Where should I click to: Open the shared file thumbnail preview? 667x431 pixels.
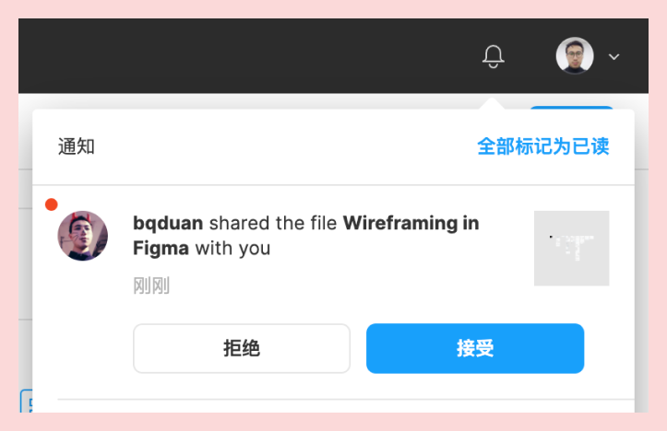[571, 248]
